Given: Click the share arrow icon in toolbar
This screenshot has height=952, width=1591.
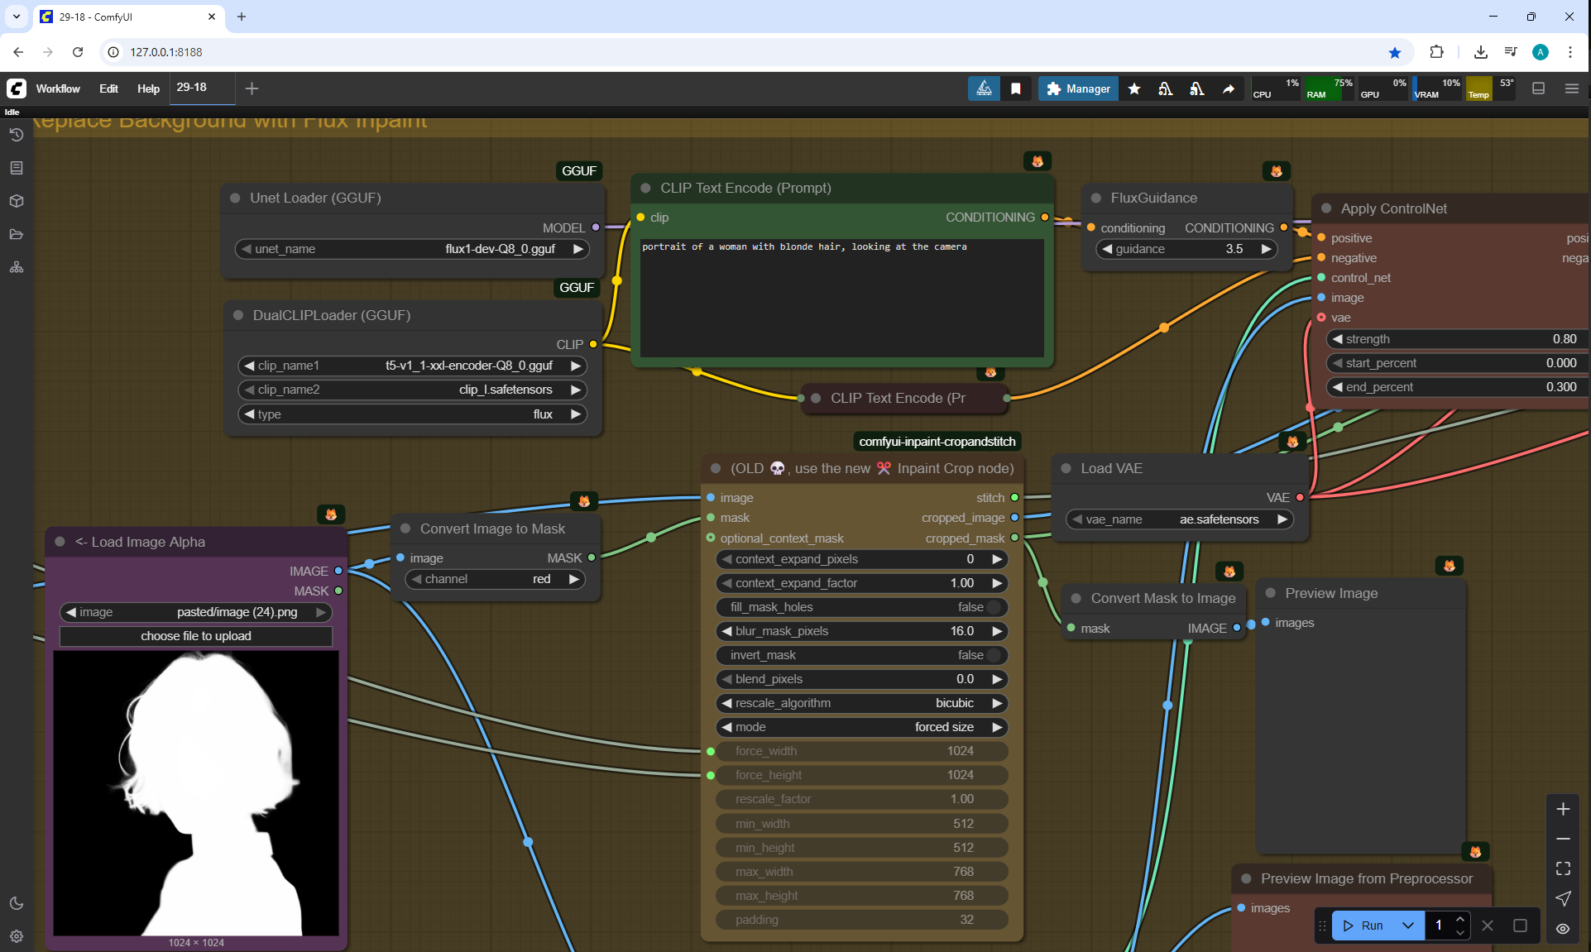Looking at the screenshot, I should (x=1229, y=89).
